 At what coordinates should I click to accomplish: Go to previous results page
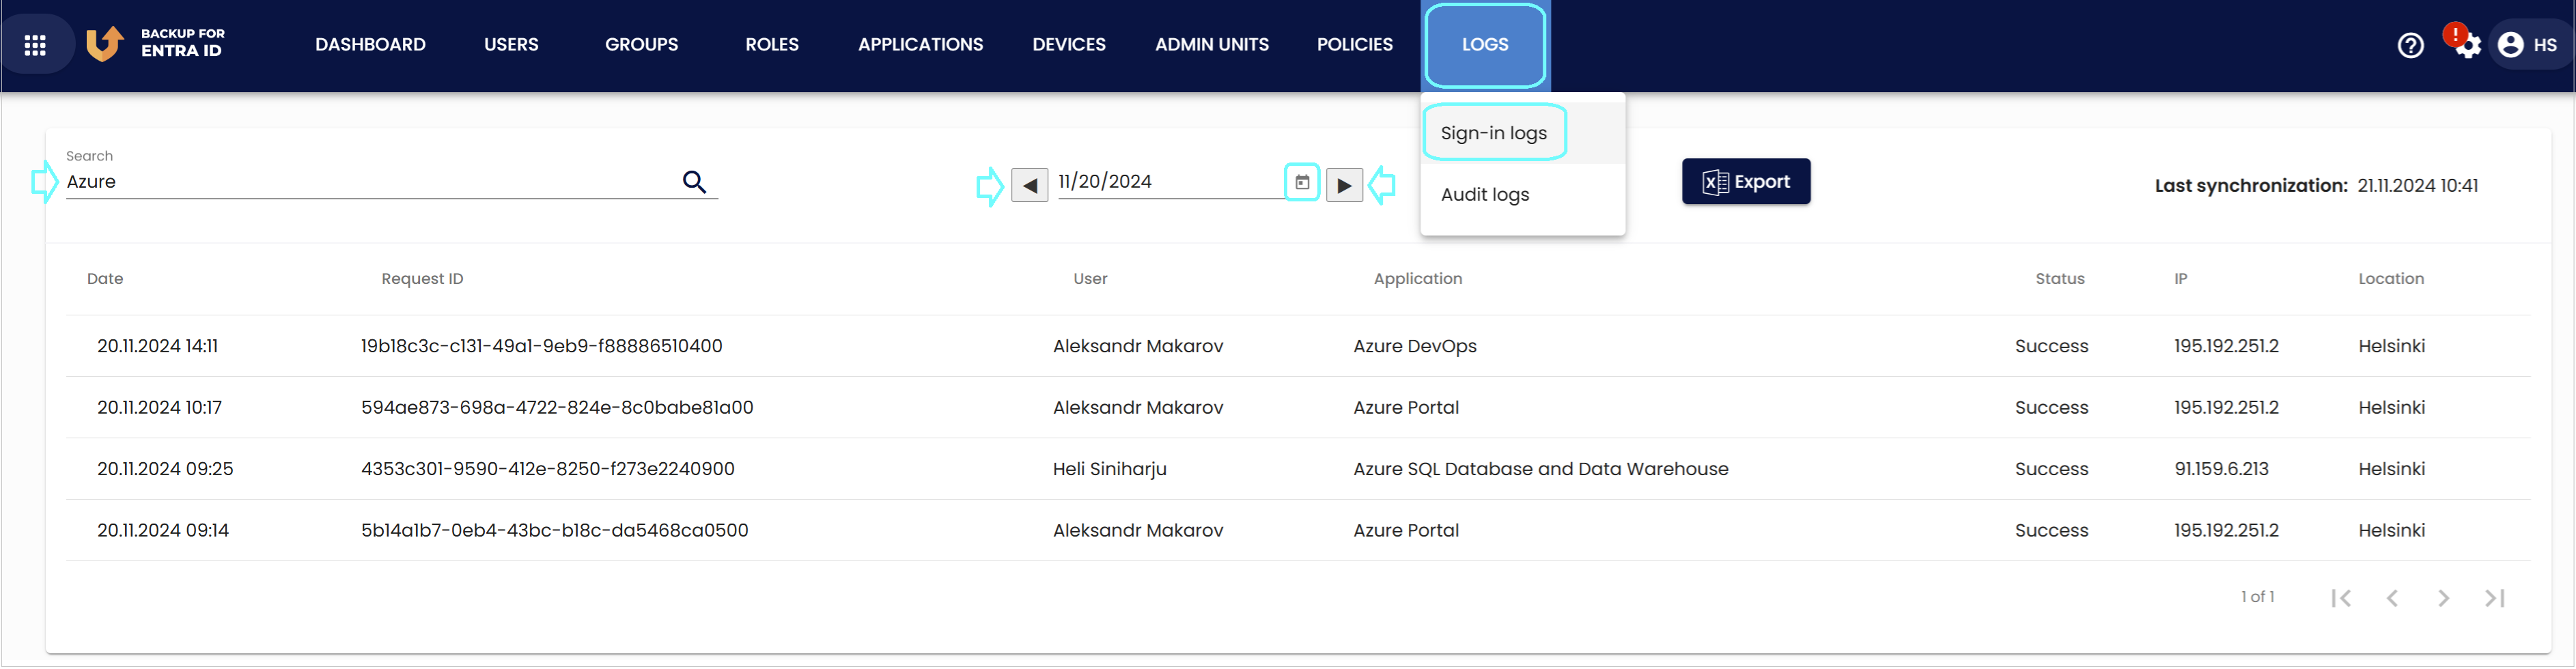(x=2392, y=598)
